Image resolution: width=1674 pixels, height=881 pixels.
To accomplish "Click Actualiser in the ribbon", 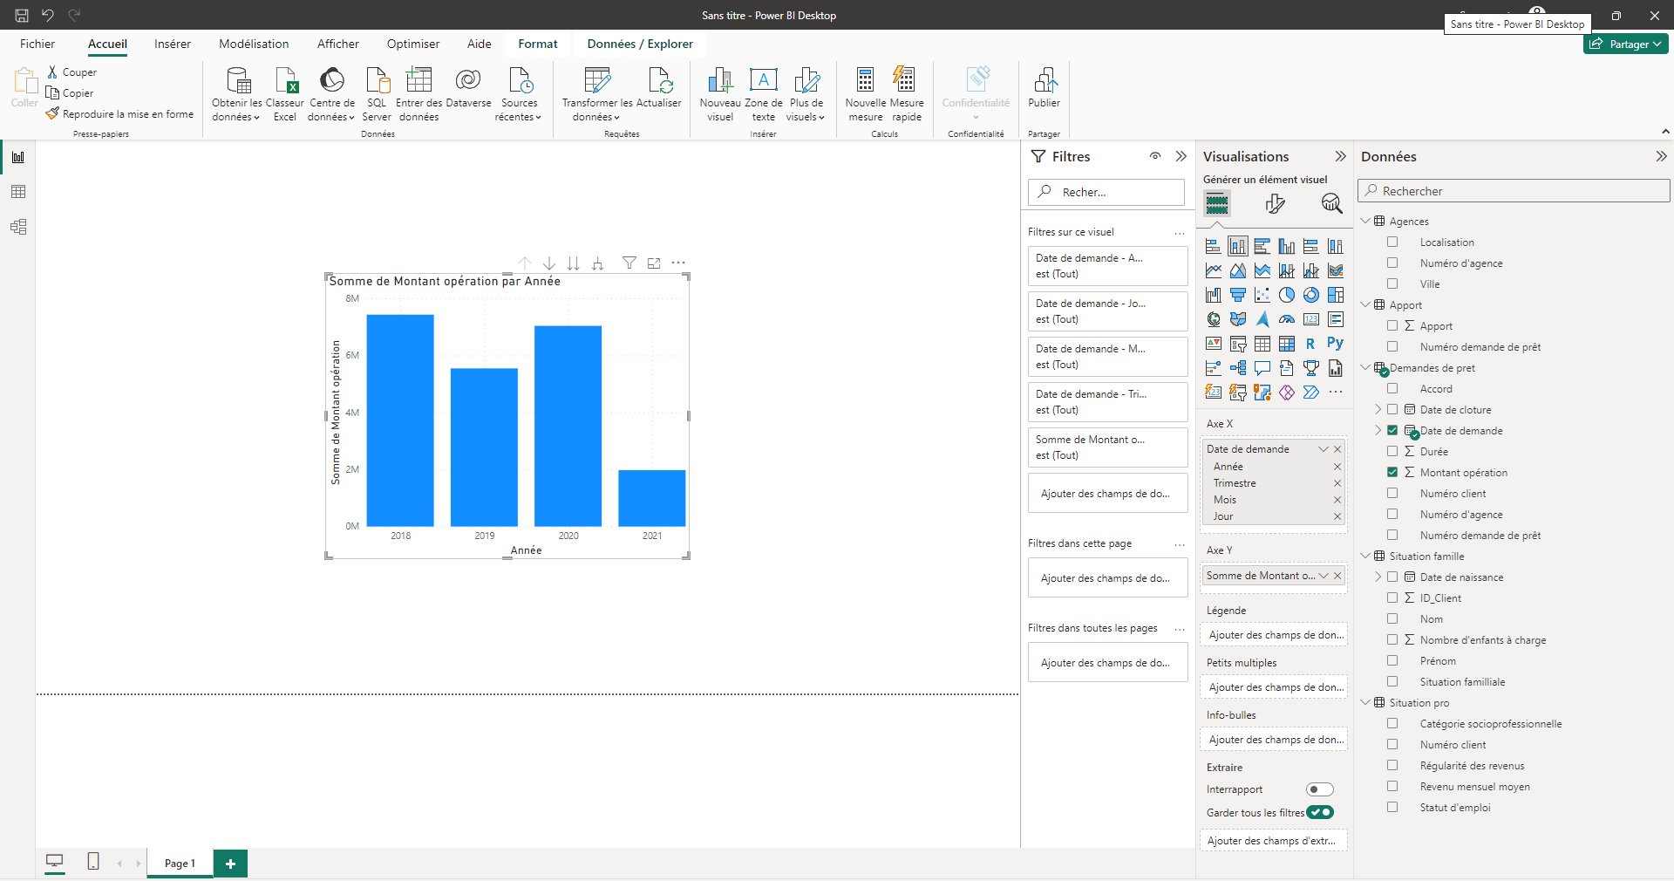I will point(659,90).
